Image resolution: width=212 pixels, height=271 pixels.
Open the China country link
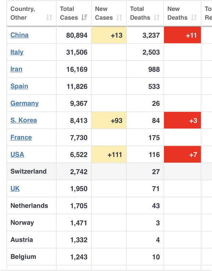19,35
